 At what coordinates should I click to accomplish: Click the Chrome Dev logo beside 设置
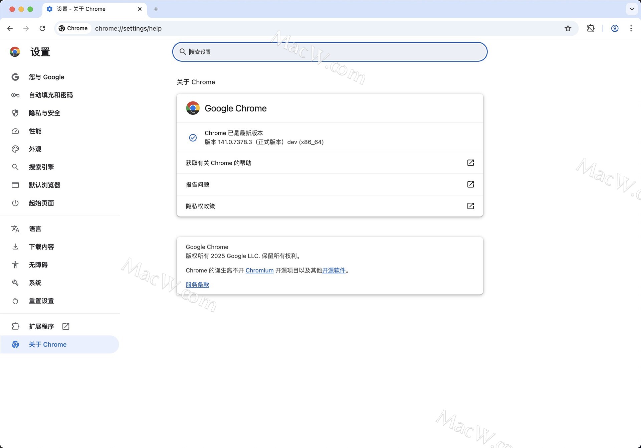pyautogui.click(x=15, y=52)
